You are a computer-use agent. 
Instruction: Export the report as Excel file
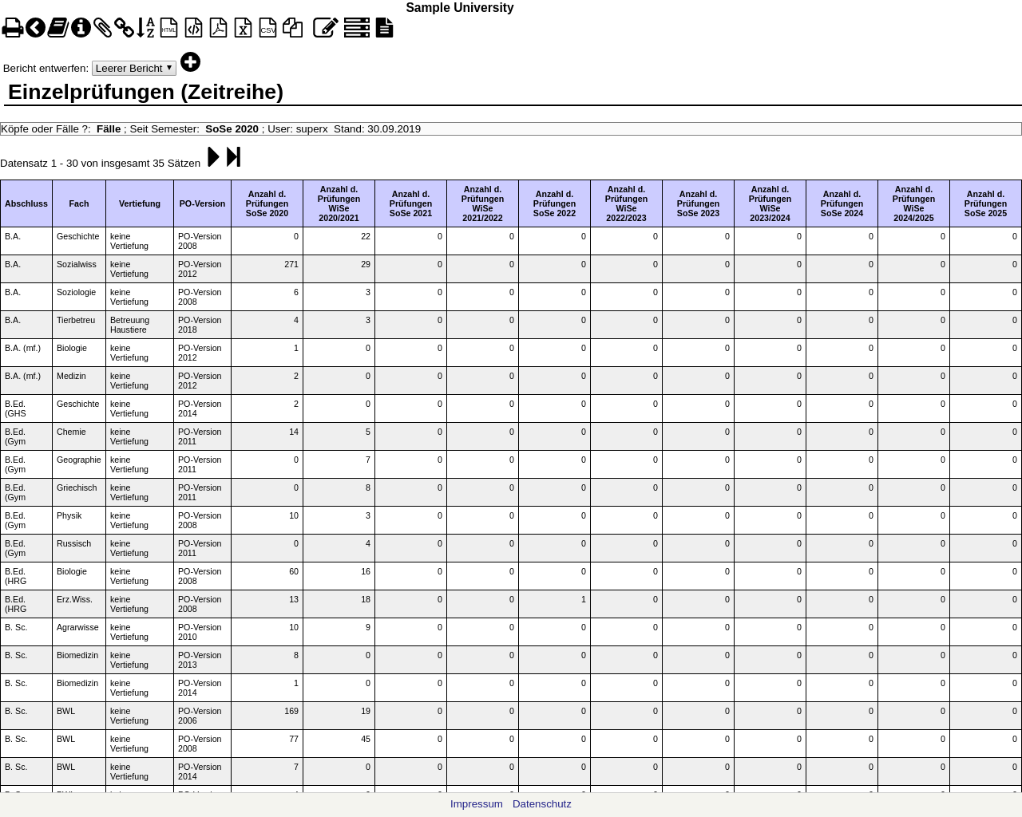pyautogui.click(x=243, y=29)
